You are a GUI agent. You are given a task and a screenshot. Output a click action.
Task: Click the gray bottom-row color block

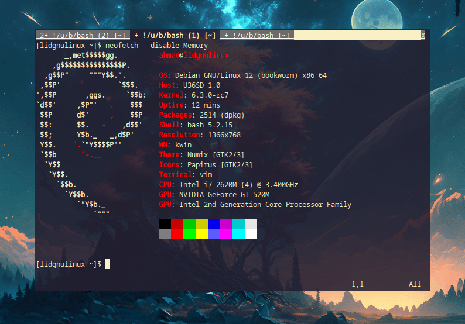point(165,235)
